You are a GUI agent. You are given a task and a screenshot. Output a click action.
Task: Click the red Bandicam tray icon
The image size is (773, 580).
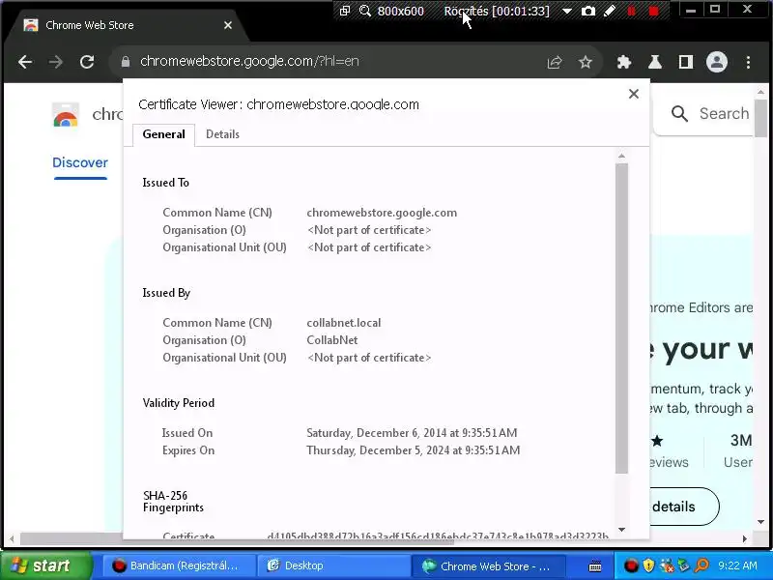[631, 565]
